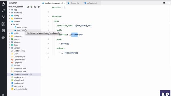Open the Docker view in activity bar

(x=3, y=37)
